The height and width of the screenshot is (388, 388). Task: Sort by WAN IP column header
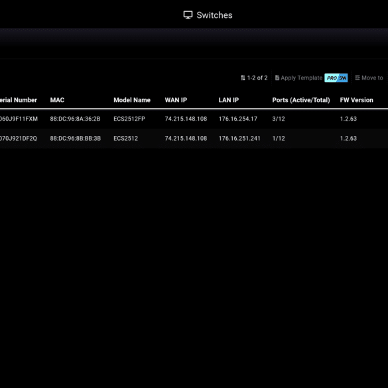[176, 100]
